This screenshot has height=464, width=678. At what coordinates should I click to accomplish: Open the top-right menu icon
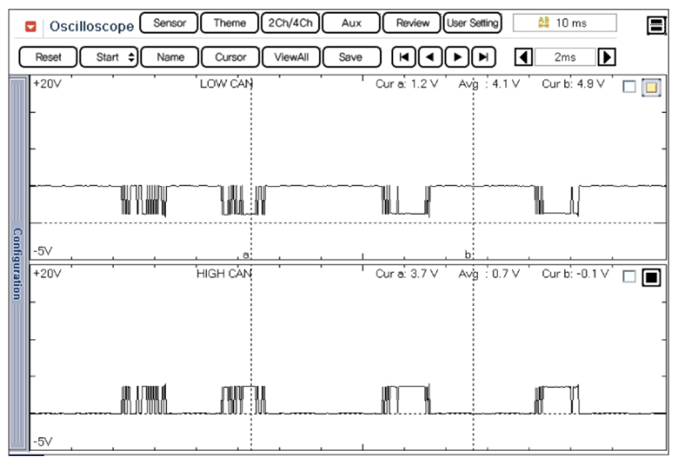[657, 25]
